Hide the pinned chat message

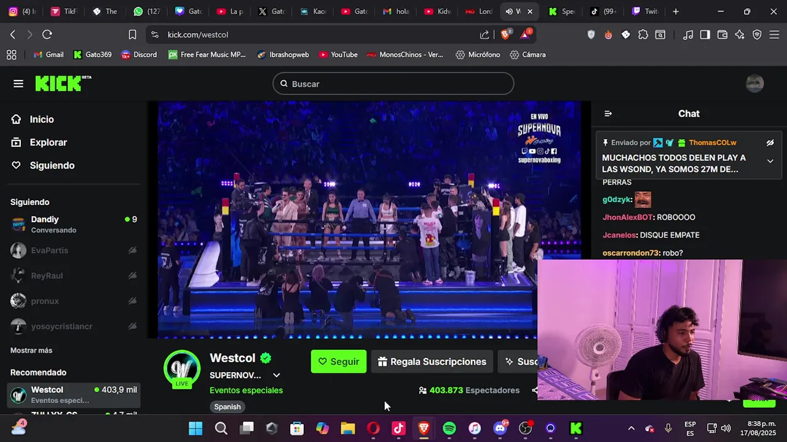click(x=770, y=142)
